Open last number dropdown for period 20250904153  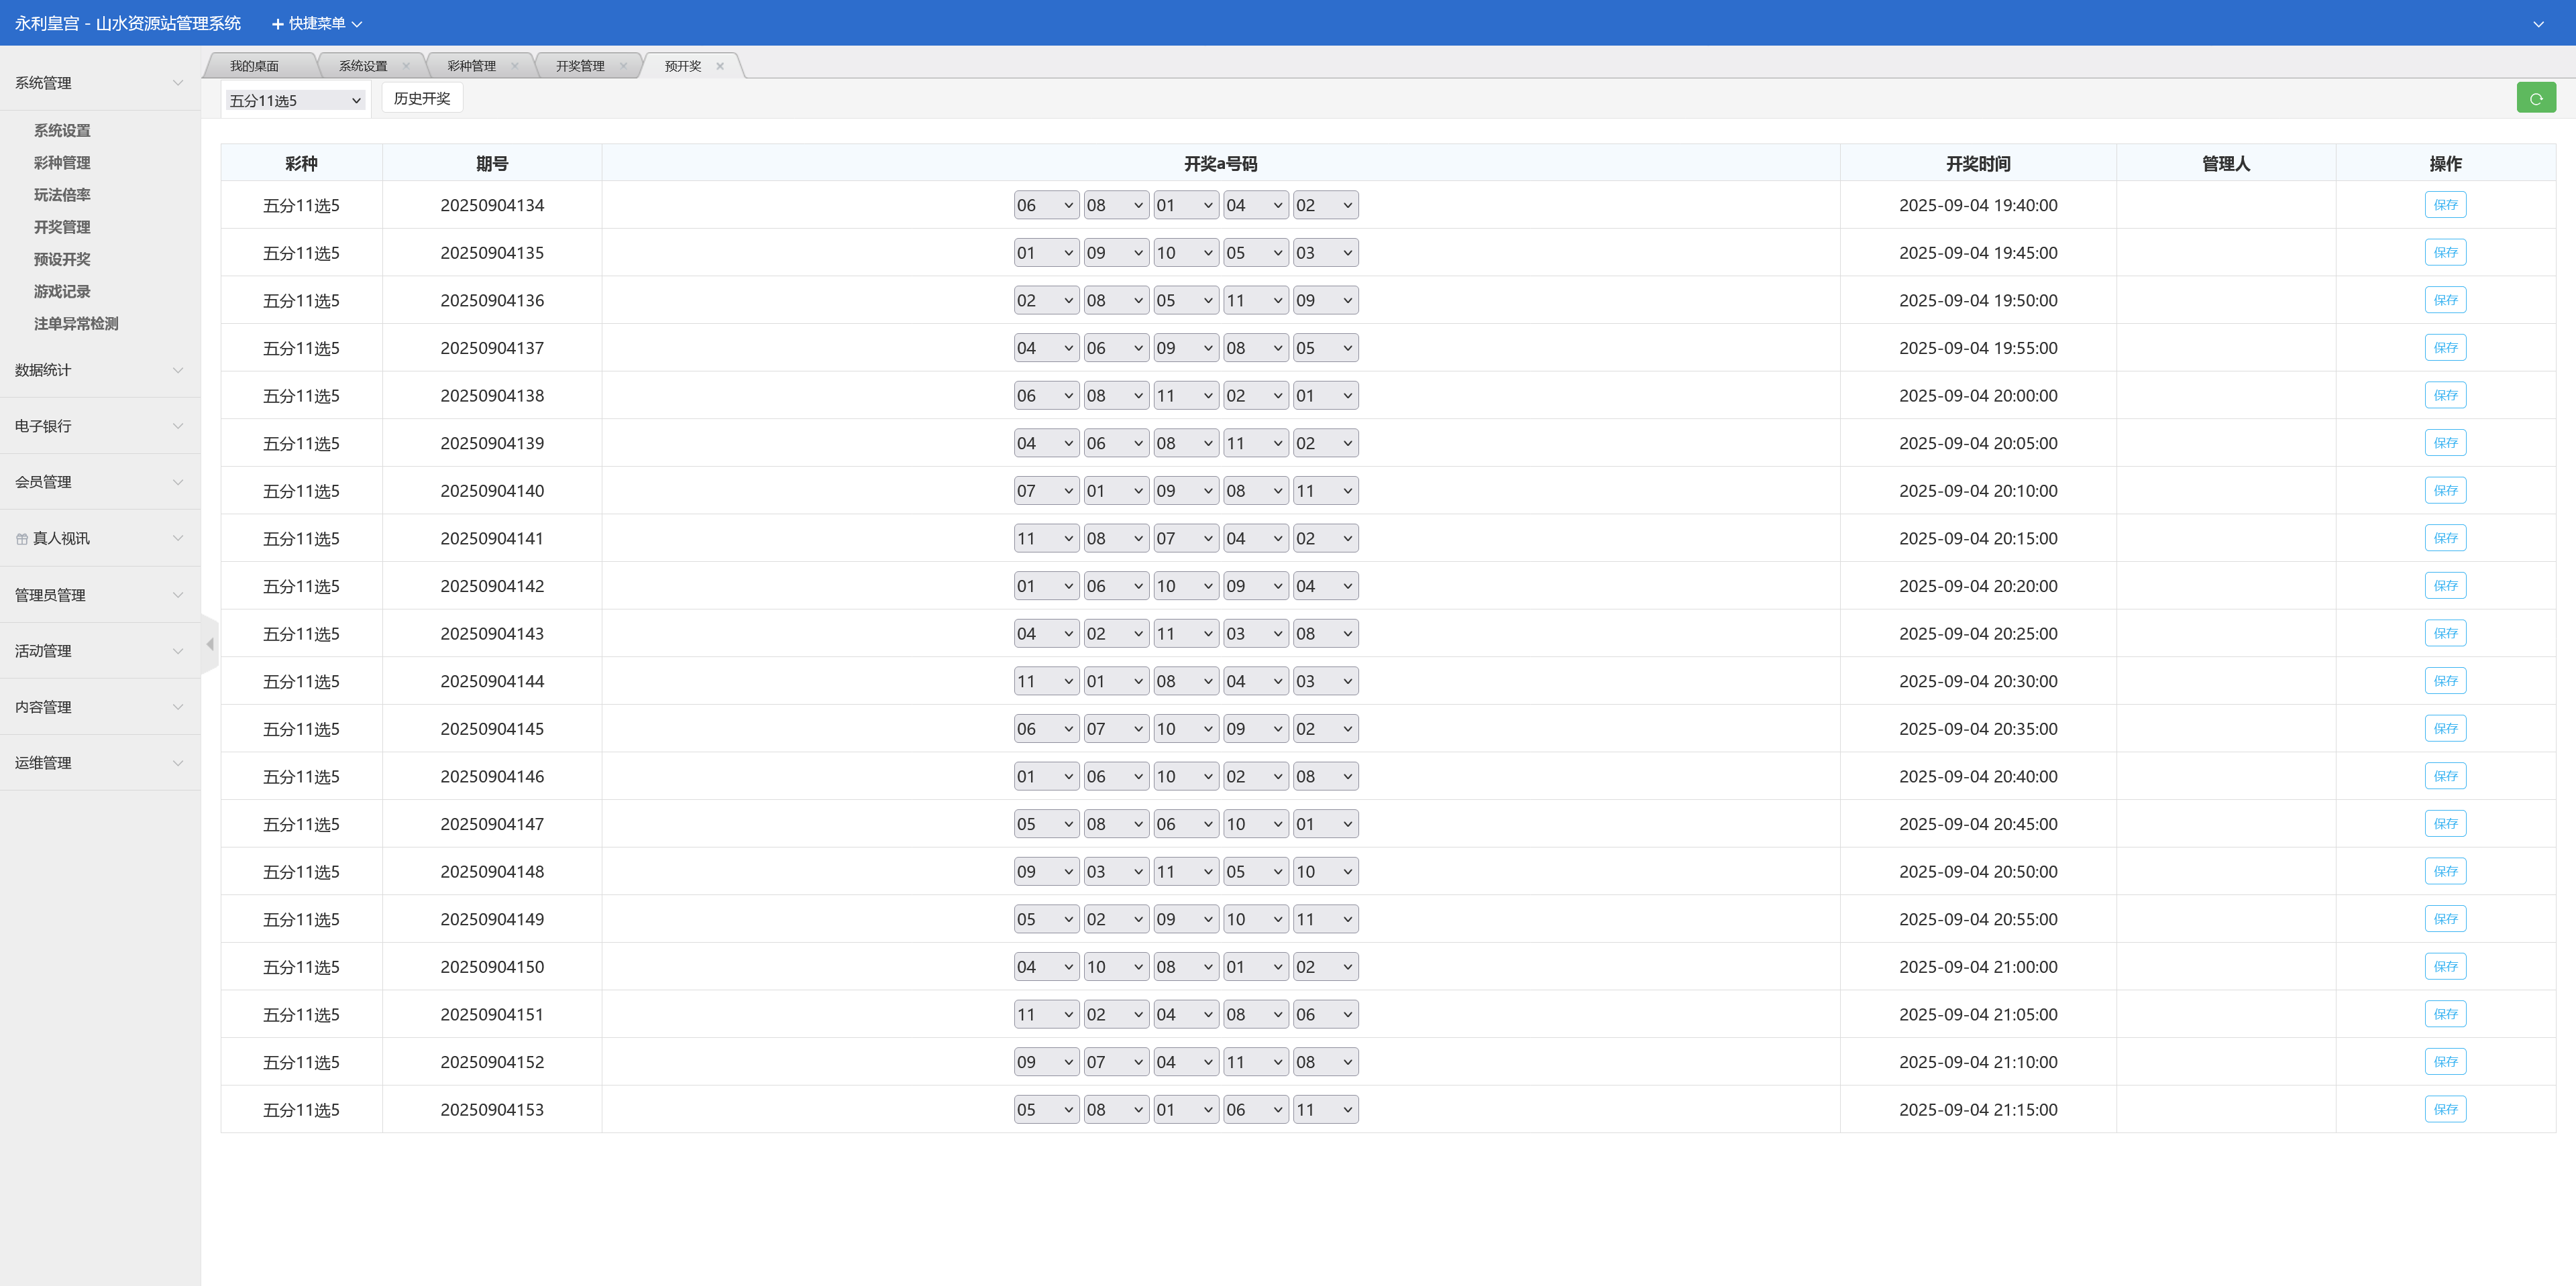pos(1324,1109)
